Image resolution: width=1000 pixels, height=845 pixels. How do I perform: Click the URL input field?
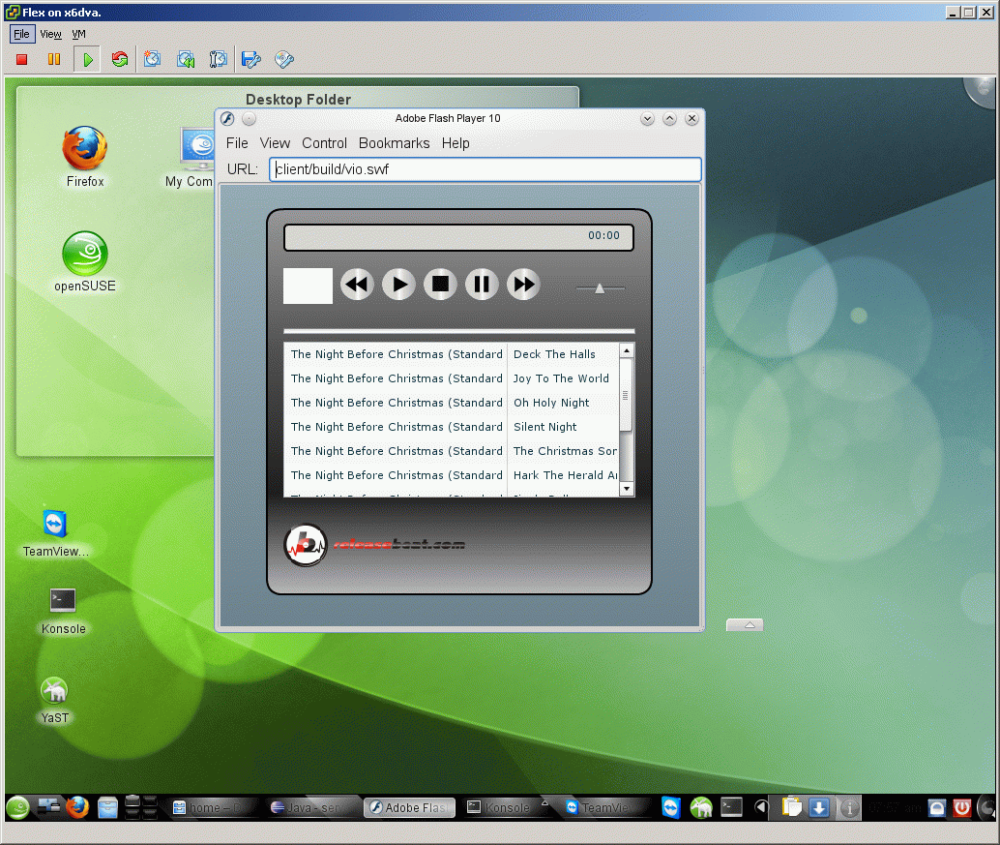tap(485, 169)
